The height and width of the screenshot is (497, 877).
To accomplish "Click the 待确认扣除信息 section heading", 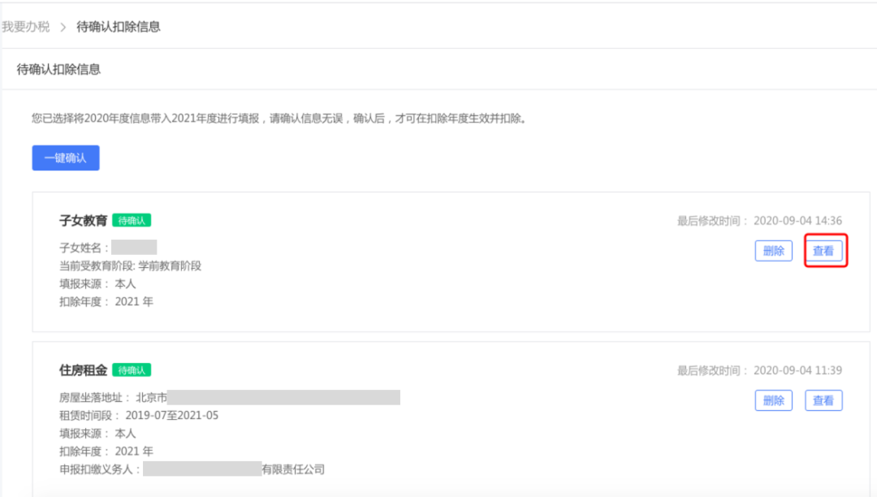I will pos(58,69).
